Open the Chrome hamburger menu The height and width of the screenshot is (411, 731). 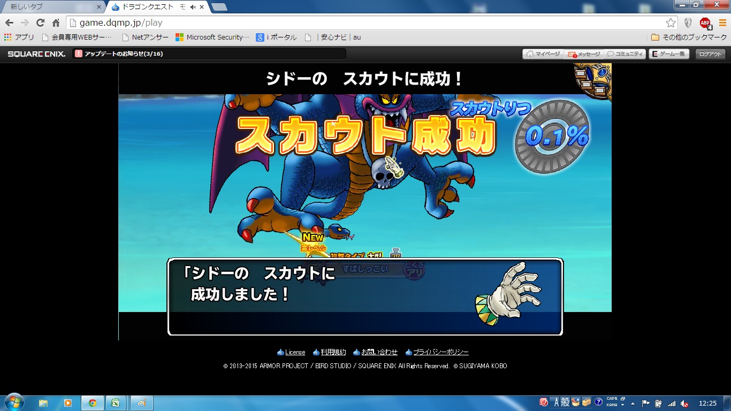coord(722,23)
